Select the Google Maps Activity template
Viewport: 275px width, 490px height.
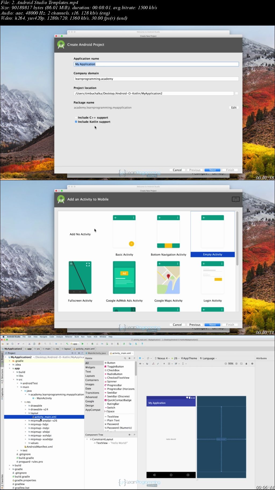coord(168,282)
